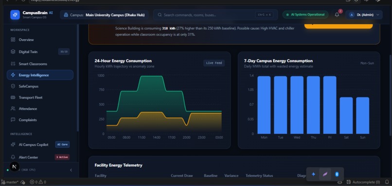The image size is (392, 186).
Task: Open Smart Classrooms via its sliders icon
Action: click(x=13, y=64)
